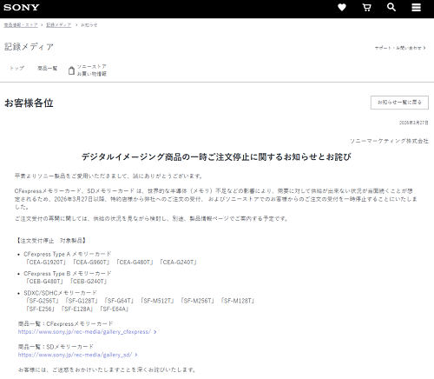
Task: Open the トップ tab
Action: pos(17,68)
